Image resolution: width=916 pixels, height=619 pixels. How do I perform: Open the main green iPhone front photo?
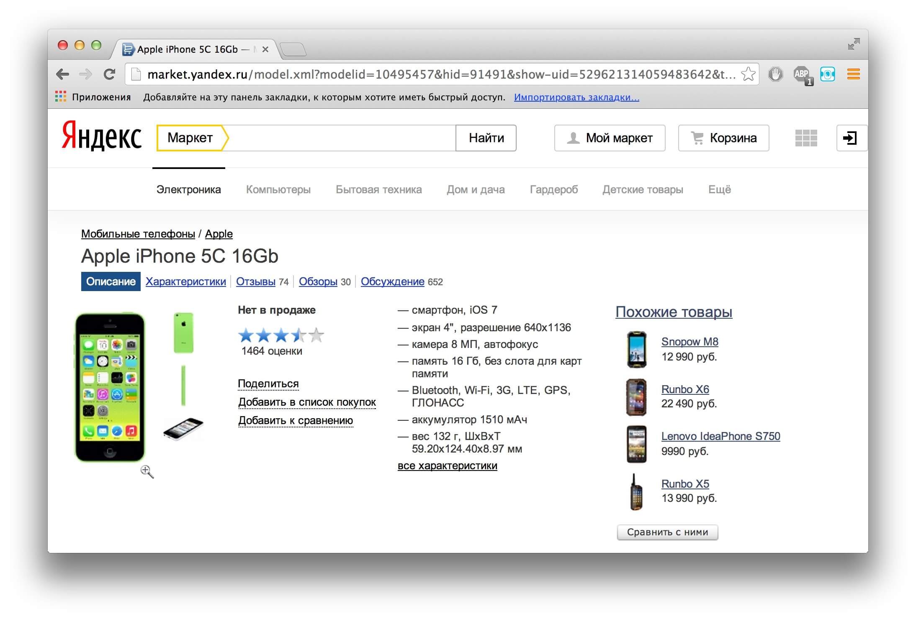tap(110, 387)
